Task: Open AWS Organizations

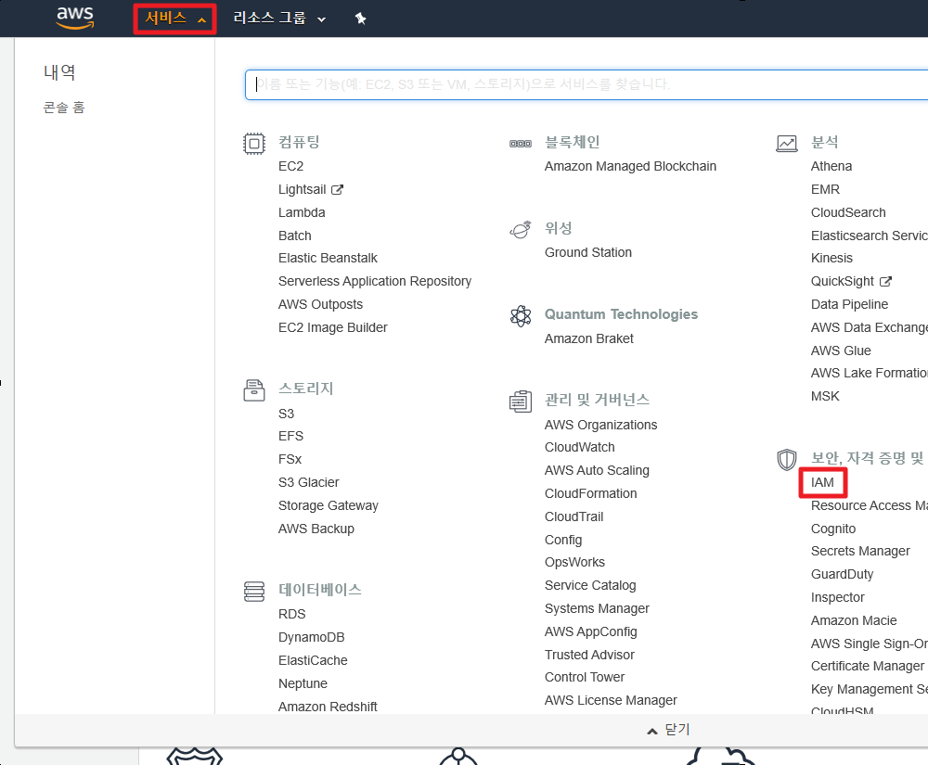Action: 600,425
